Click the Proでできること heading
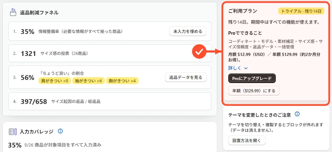This screenshot has height=152, width=332. click(x=245, y=33)
